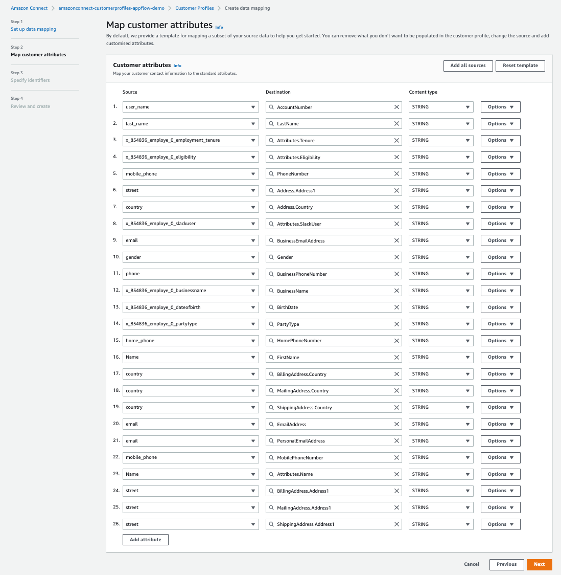This screenshot has width=561, height=575.
Task: Clear the Address.Country destination in row 7
Action: pyautogui.click(x=396, y=207)
